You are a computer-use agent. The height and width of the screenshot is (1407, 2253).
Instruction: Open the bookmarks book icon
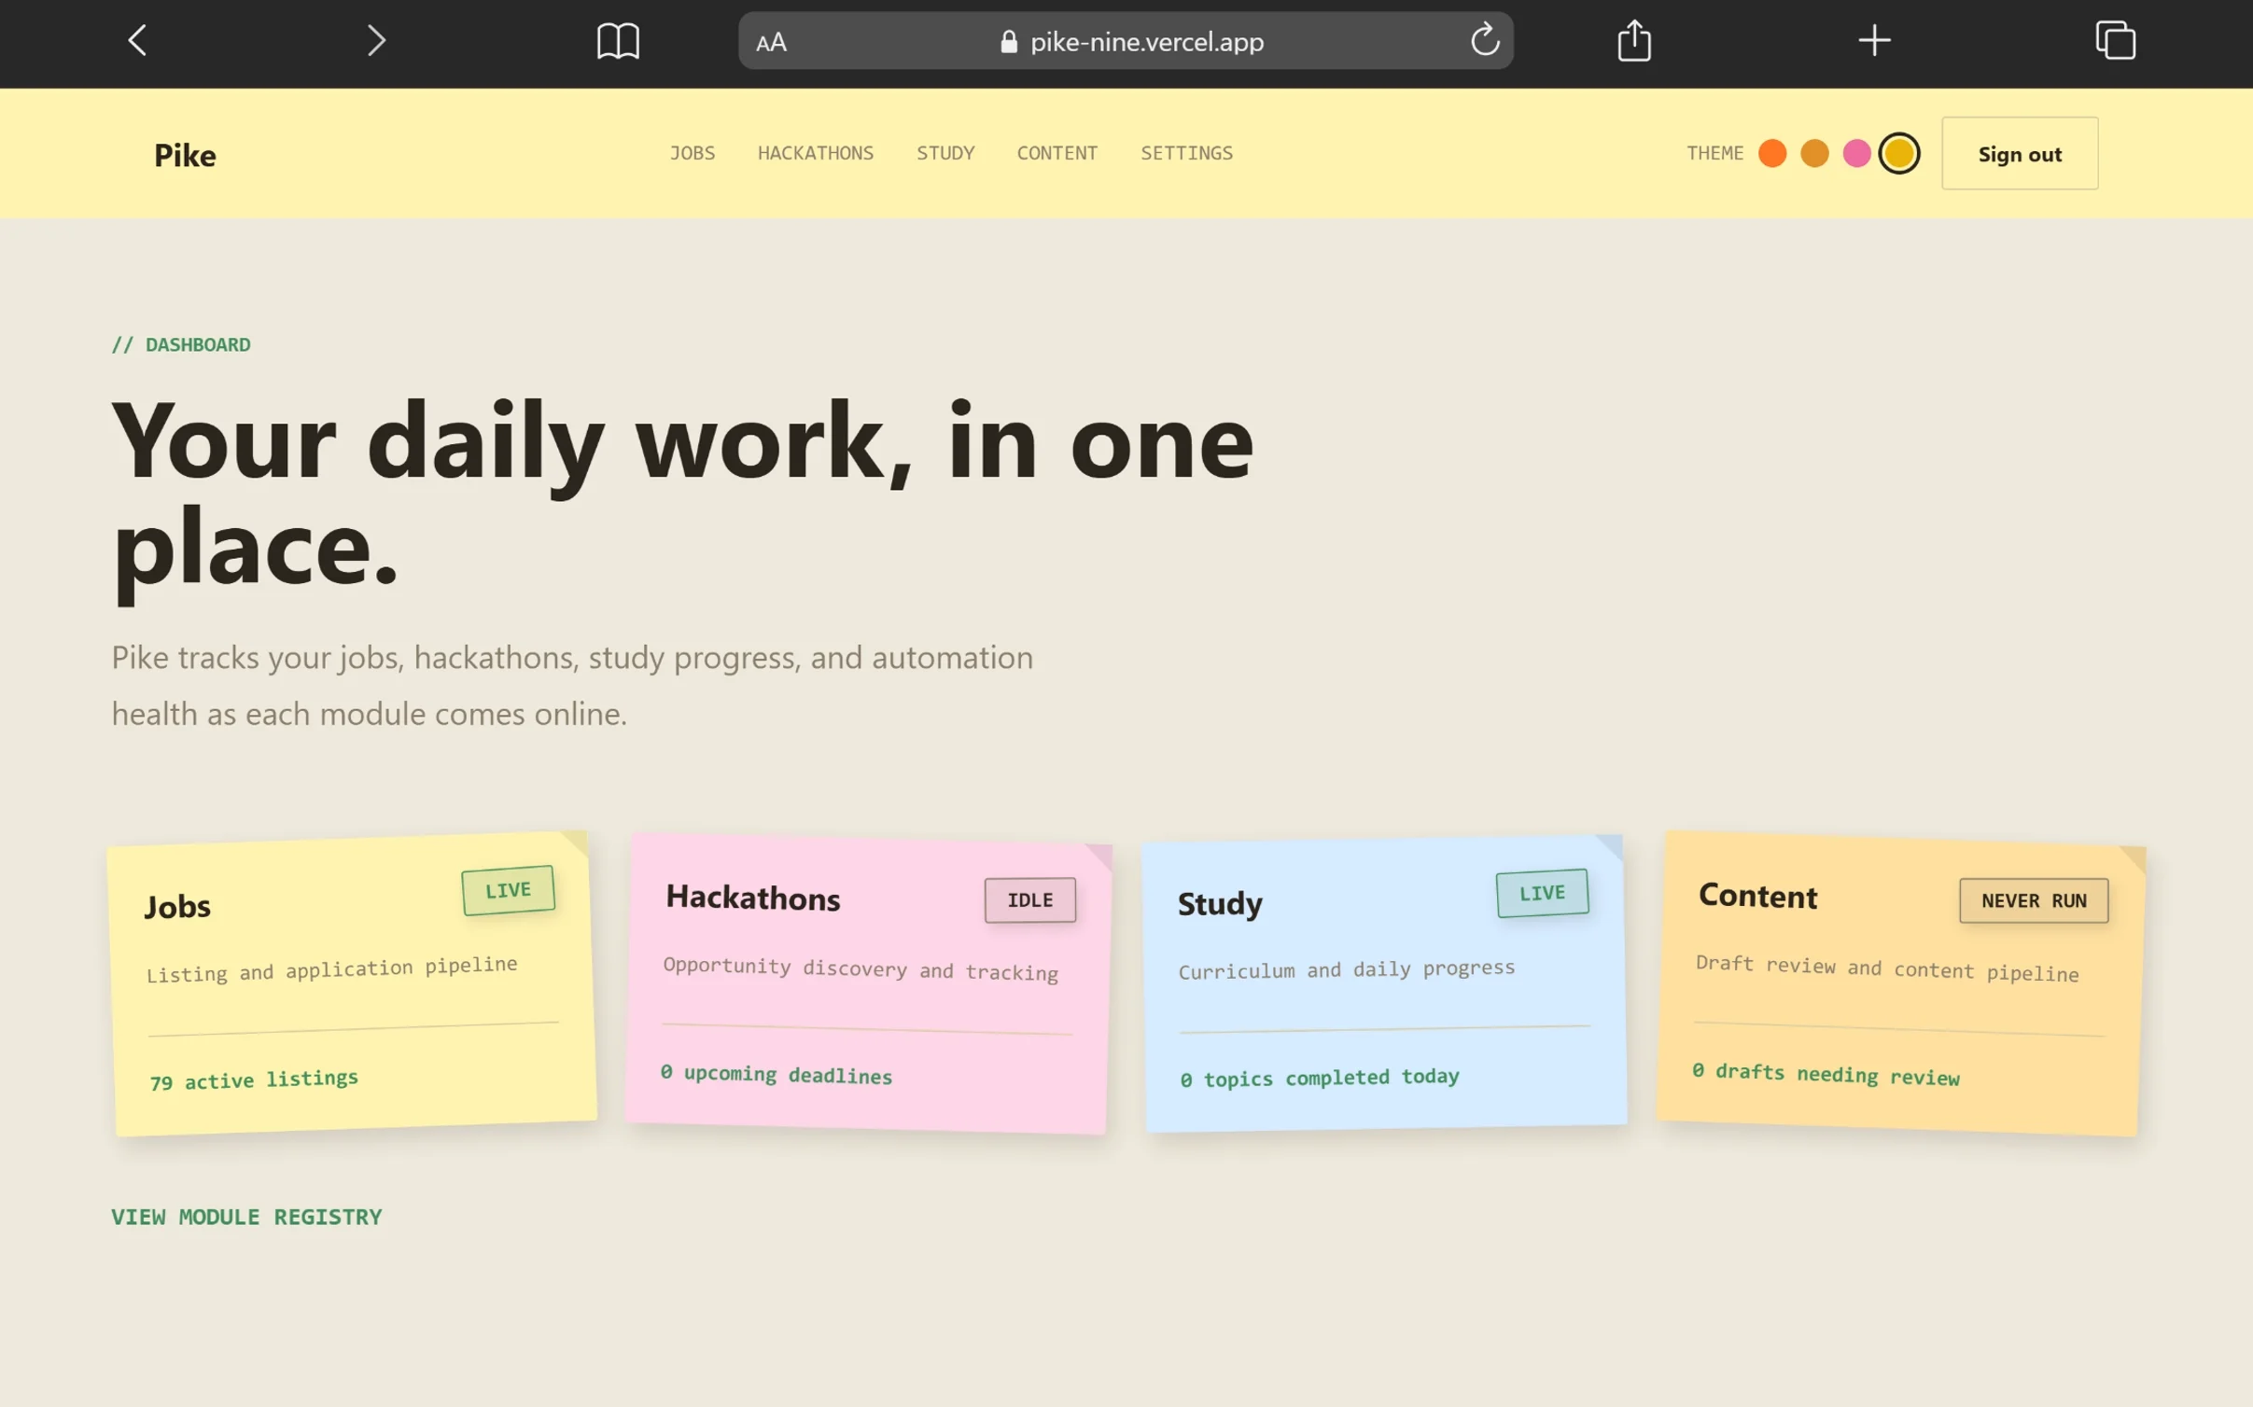click(618, 41)
